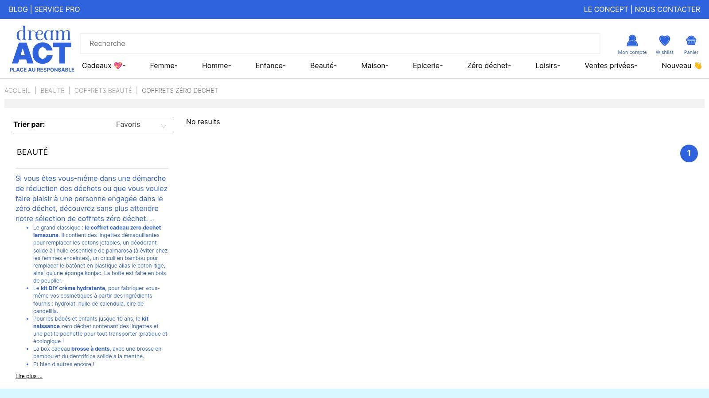Expand text with Lire plus link
Viewport: 709px width, 398px height.
tap(29, 376)
